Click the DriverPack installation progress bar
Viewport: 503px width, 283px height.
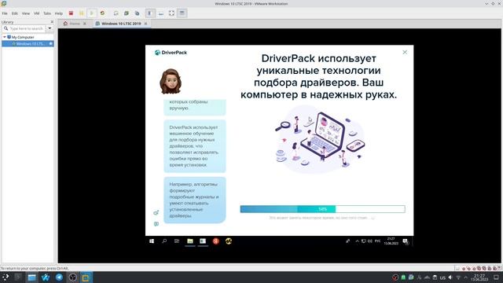[323, 209]
